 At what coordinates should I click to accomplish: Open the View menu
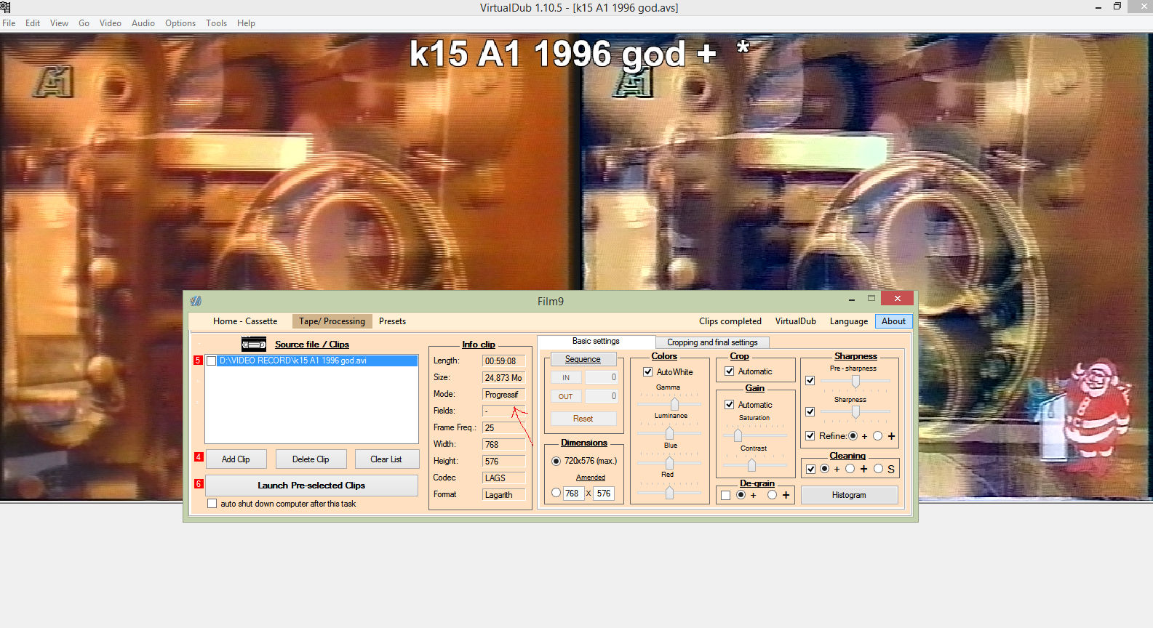click(x=59, y=23)
